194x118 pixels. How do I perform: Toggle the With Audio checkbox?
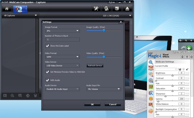pyautogui.click(x=47, y=80)
